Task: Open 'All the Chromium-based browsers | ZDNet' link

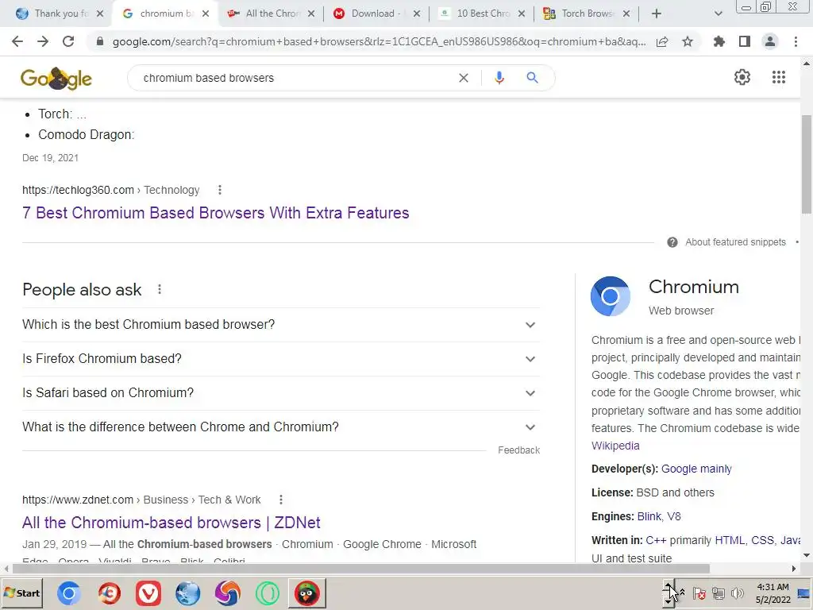Action: [171, 523]
